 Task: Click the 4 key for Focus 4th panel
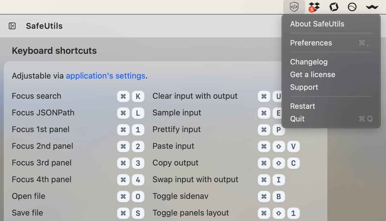pyautogui.click(x=138, y=180)
